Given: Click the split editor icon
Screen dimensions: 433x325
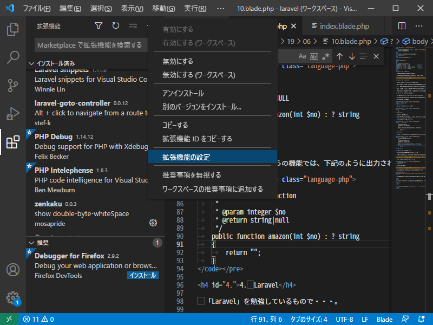Looking at the screenshot, I should (x=402, y=25).
